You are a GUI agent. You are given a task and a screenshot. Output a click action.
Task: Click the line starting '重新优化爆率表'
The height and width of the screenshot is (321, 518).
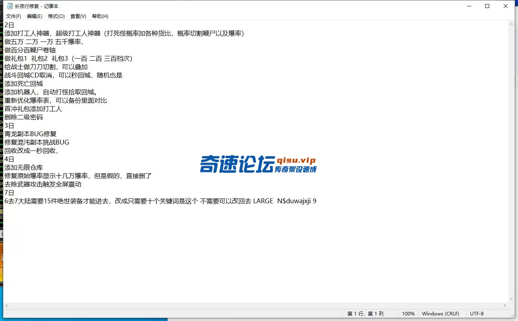56,101
